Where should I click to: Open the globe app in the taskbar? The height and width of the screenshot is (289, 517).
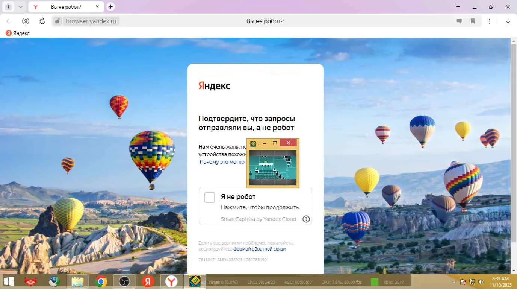[x=54, y=281]
